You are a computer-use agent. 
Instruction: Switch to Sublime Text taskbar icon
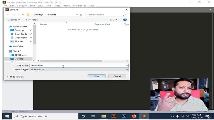click(x=144, y=116)
